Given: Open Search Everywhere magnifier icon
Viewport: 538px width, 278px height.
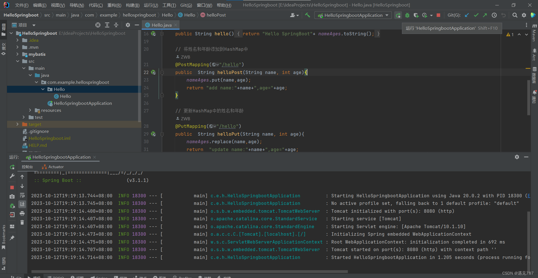Looking at the screenshot, I should click(x=515, y=15).
